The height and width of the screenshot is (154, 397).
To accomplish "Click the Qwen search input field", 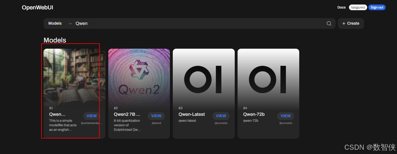I will (x=199, y=23).
